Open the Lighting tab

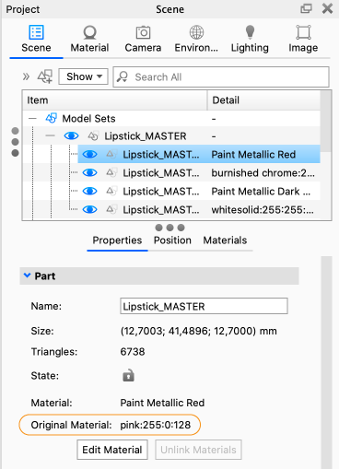tap(250, 40)
